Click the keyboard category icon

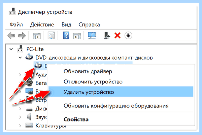(x=29, y=125)
